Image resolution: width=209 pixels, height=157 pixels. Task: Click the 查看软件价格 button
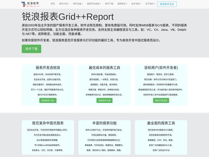pyautogui.click(x=105, y=101)
